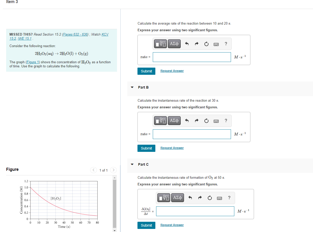The width and height of the screenshot is (313, 232).
Task: Submit the Part A rate answer
Action: coord(146,71)
